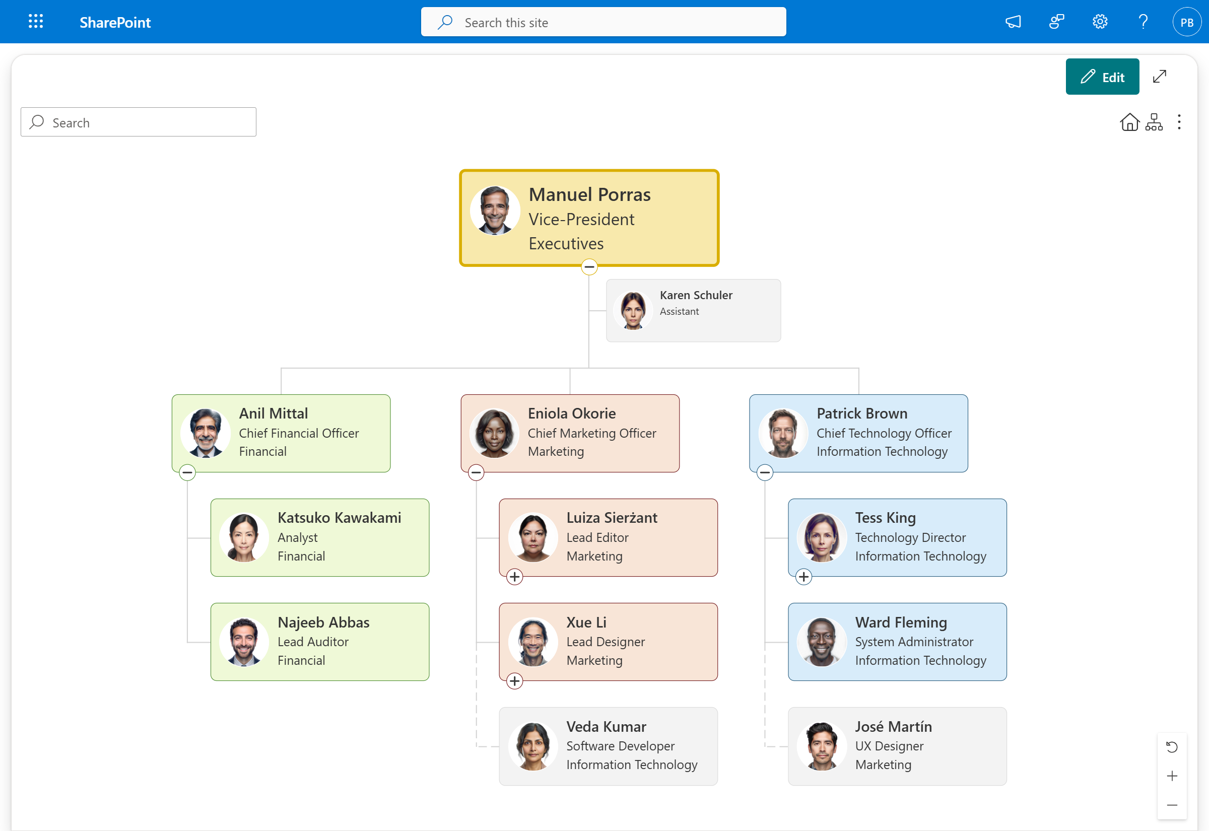Open the SharePoint app launcher grid

click(x=35, y=21)
